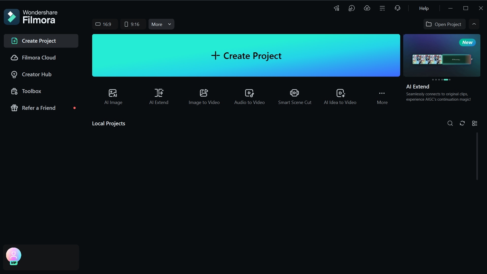
Task: Search local projects with the magnifier icon
Action: pos(450,123)
